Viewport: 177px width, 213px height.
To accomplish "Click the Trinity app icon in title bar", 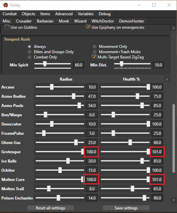I will point(5,5).
